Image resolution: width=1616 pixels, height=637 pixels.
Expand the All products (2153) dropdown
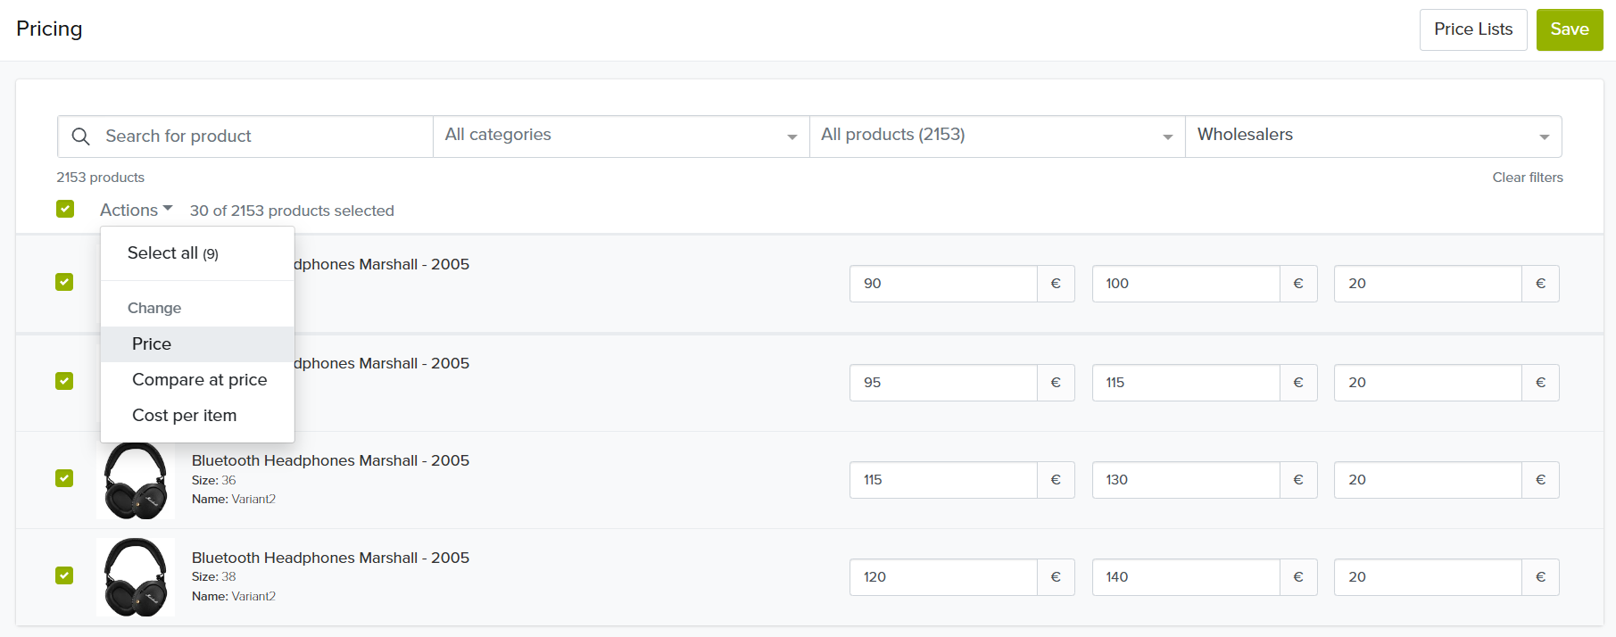click(997, 136)
